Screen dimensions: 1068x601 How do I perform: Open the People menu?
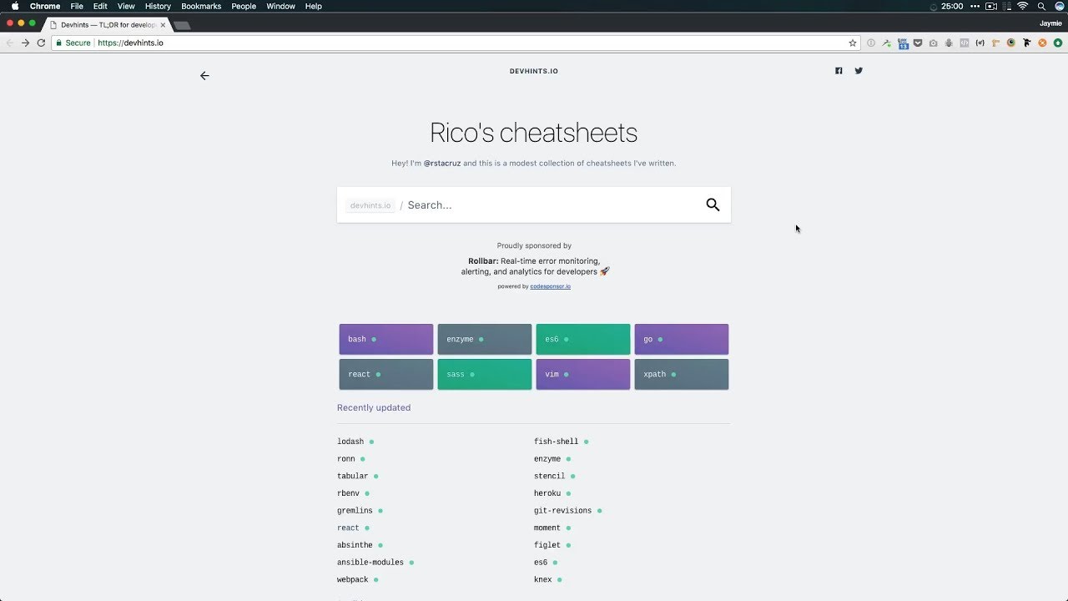(244, 6)
